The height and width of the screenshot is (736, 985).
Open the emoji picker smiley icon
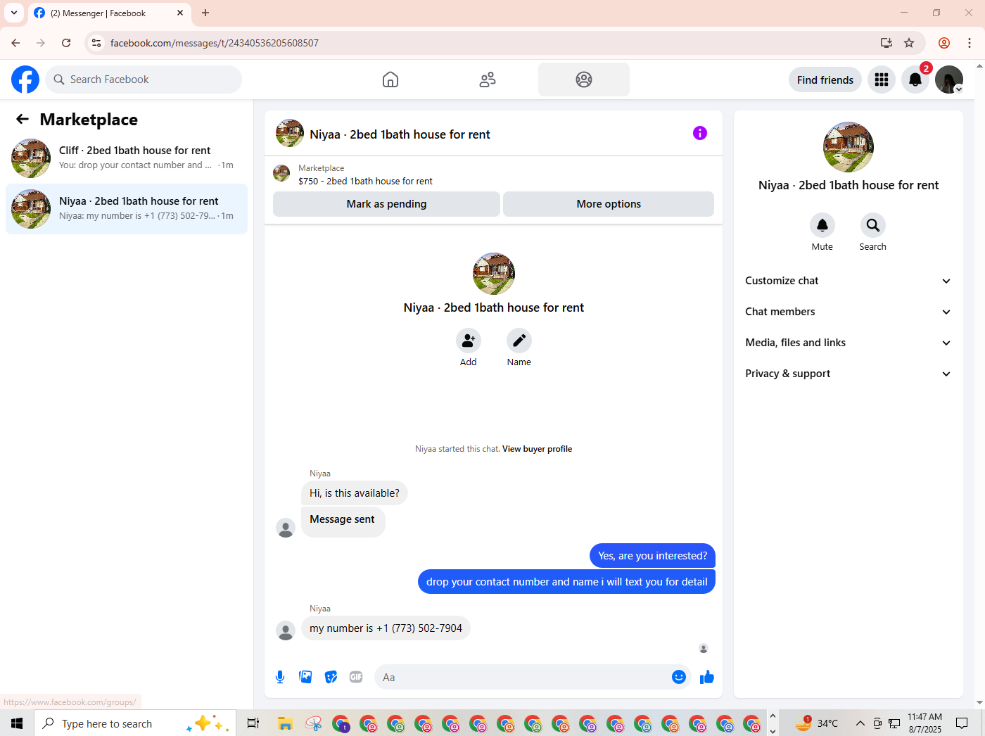coord(679,677)
